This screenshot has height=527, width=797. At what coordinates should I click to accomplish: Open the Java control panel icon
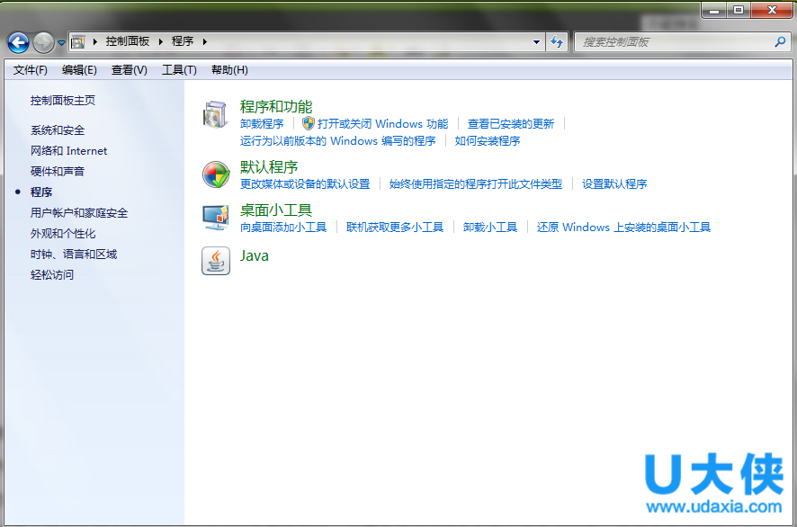click(x=216, y=260)
